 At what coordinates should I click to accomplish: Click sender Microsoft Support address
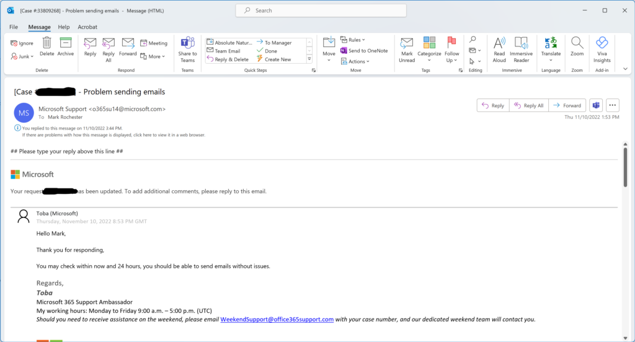(x=102, y=109)
